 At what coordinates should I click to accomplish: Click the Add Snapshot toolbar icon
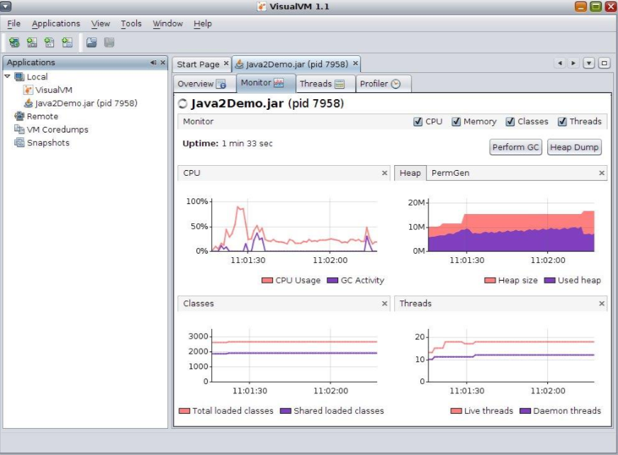tap(67, 43)
